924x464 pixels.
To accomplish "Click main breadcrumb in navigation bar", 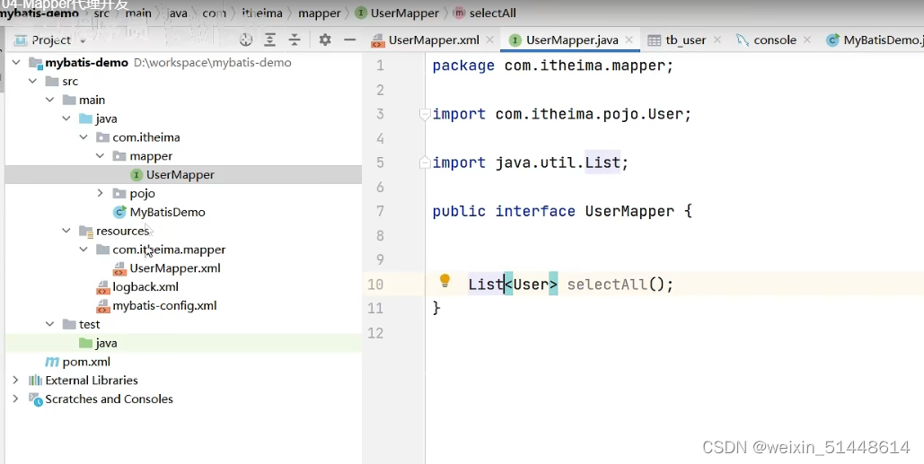I will [138, 13].
